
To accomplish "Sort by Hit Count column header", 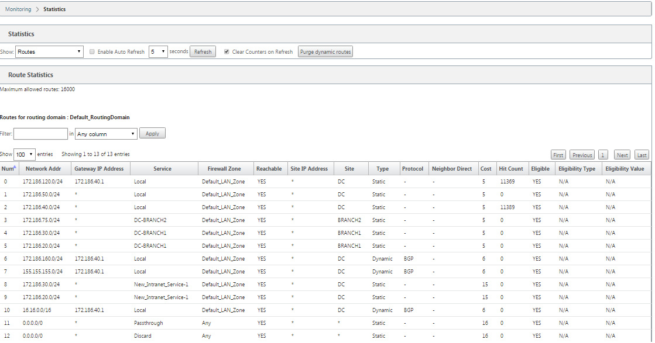I will point(511,169).
